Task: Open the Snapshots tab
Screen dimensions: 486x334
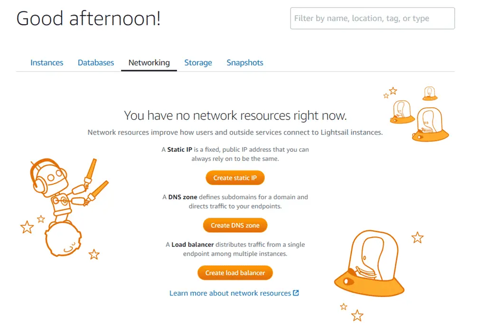Action: 245,63
